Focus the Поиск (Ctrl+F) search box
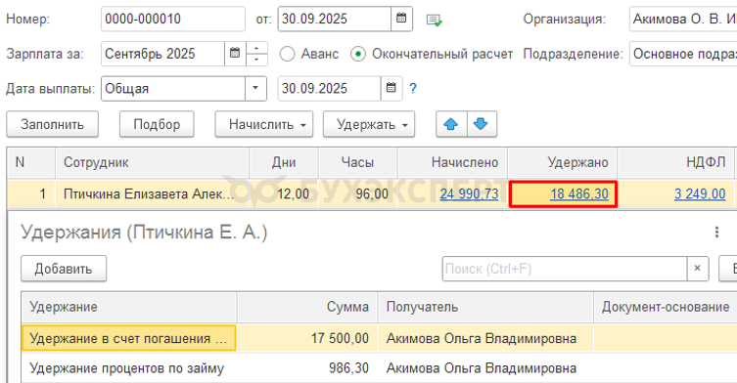Screen dimensions: 737x383 [565, 269]
